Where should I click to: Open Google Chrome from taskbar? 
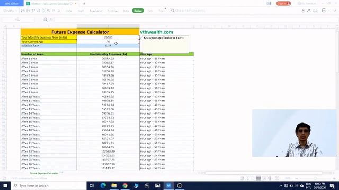click(125, 185)
